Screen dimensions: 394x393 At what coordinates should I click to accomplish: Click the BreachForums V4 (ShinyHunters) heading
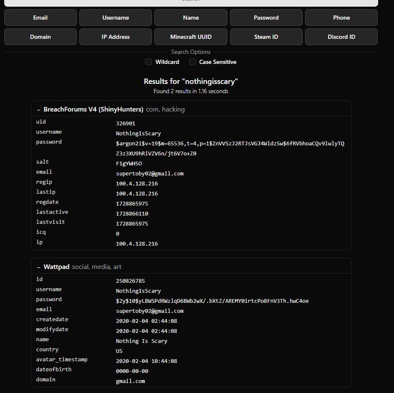coord(93,109)
